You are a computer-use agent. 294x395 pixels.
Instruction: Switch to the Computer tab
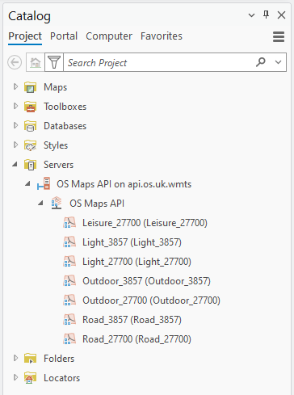click(x=109, y=36)
